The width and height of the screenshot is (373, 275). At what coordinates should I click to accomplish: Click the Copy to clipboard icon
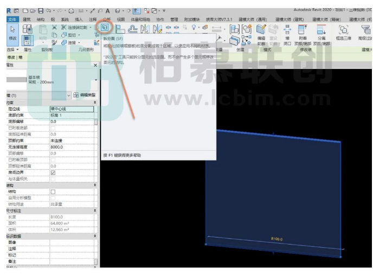coord(54,35)
